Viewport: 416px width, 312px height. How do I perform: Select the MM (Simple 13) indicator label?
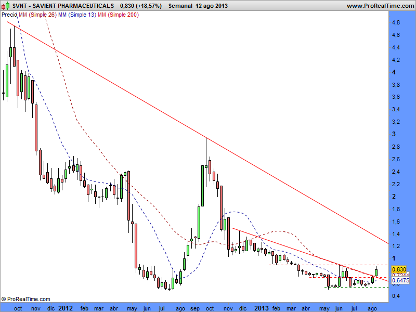pyautogui.click(x=77, y=15)
